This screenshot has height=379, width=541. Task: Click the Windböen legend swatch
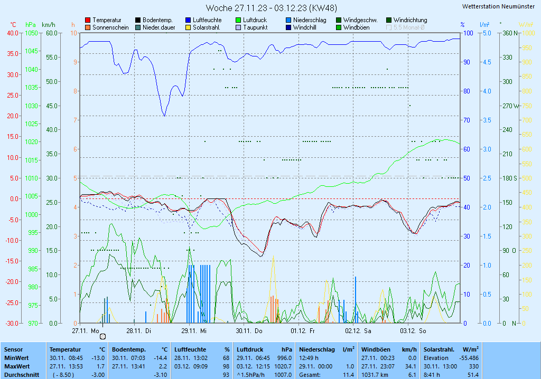pos(339,27)
